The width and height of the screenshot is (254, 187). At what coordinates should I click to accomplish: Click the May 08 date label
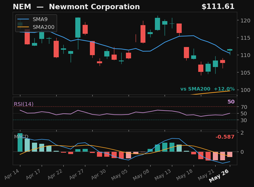[x=141, y=175]
